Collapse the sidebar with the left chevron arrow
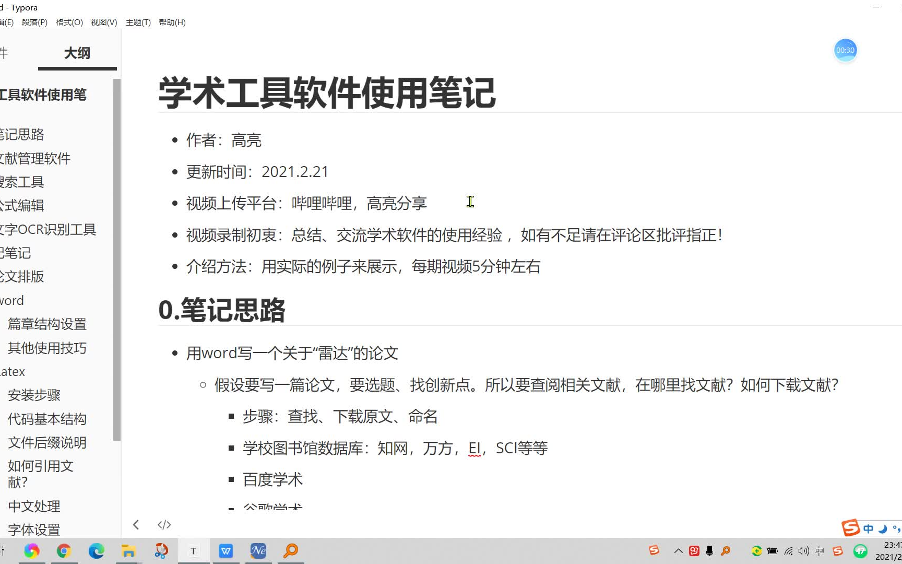This screenshot has height=564, width=902. pos(136,524)
